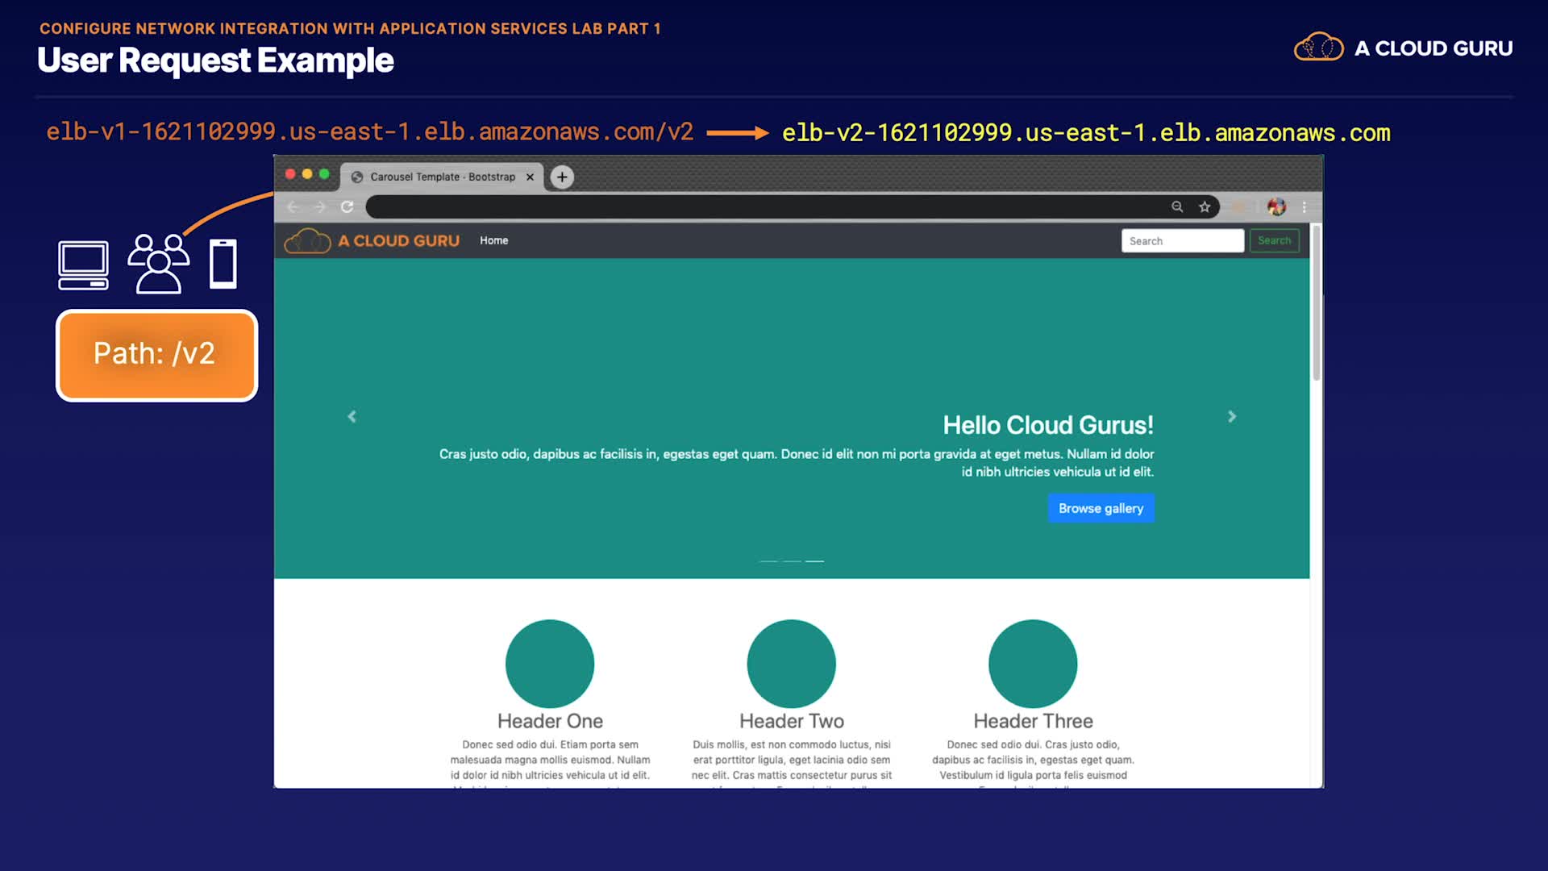1548x871 pixels.
Task: Focus the page Search input field
Action: pyautogui.click(x=1182, y=241)
